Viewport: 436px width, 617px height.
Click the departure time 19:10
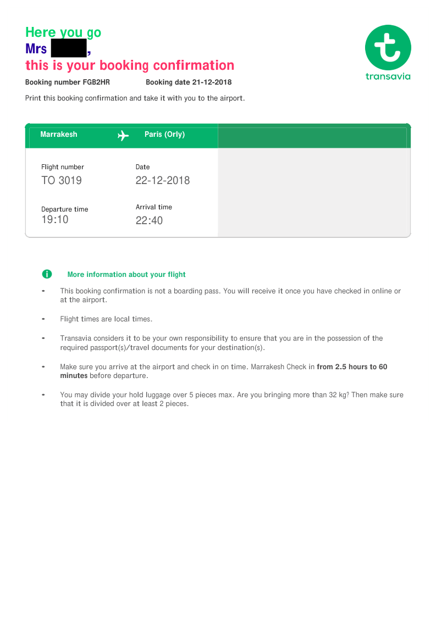coord(55,220)
